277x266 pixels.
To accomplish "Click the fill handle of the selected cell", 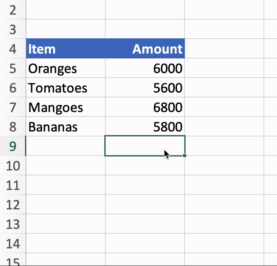I will [x=185, y=156].
